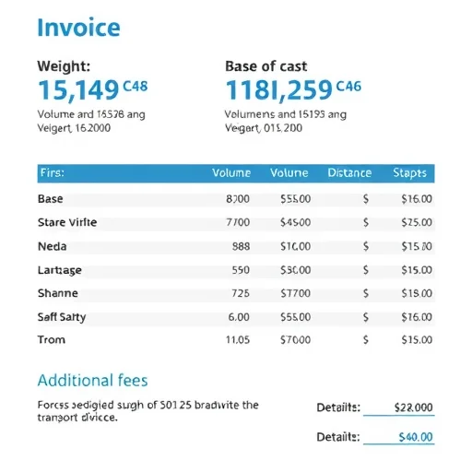The width and height of the screenshot is (472, 472).
Task: Click the 11.05 volume value for Trom
Action: (x=238, y=340)
